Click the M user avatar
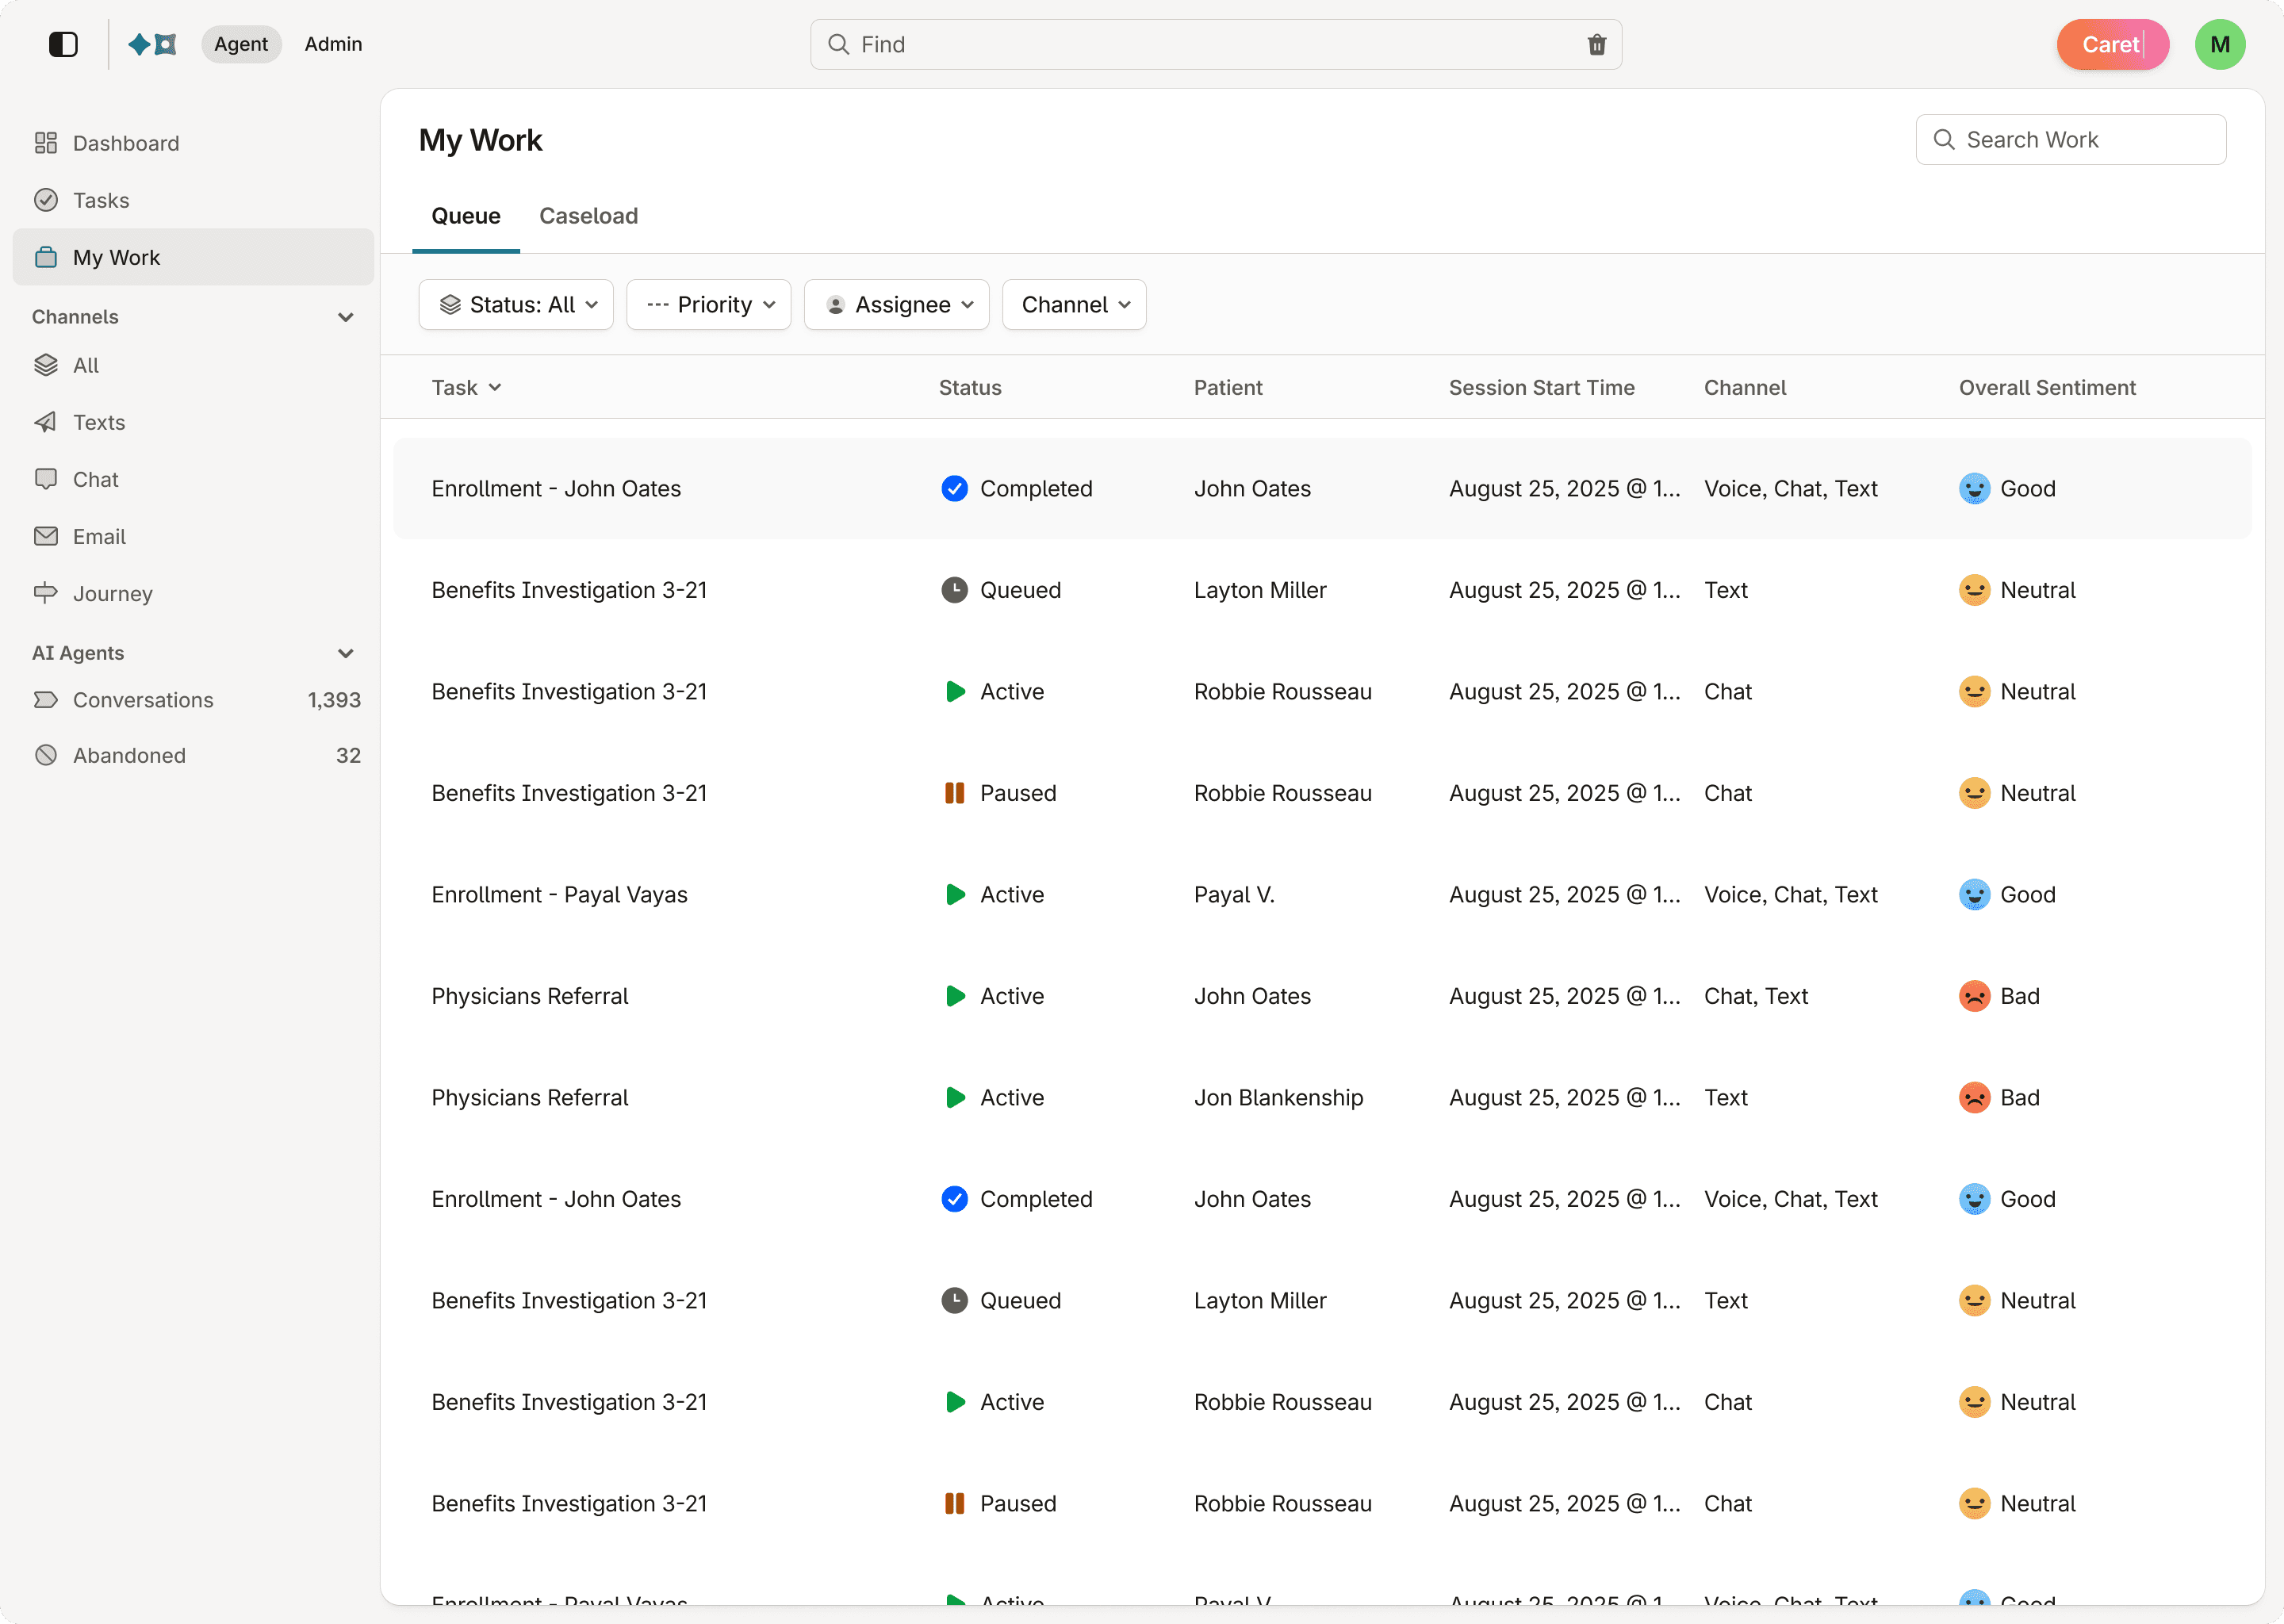The width and height of the screenshot is (2284, 1624). [x=2219, y=45]
